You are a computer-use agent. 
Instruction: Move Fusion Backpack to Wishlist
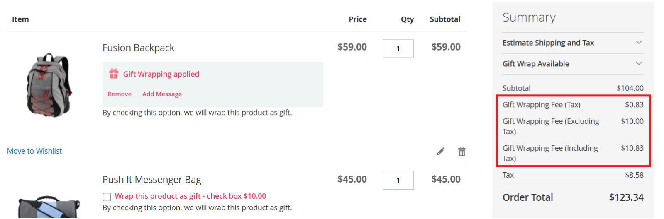[x=34, y=151]
